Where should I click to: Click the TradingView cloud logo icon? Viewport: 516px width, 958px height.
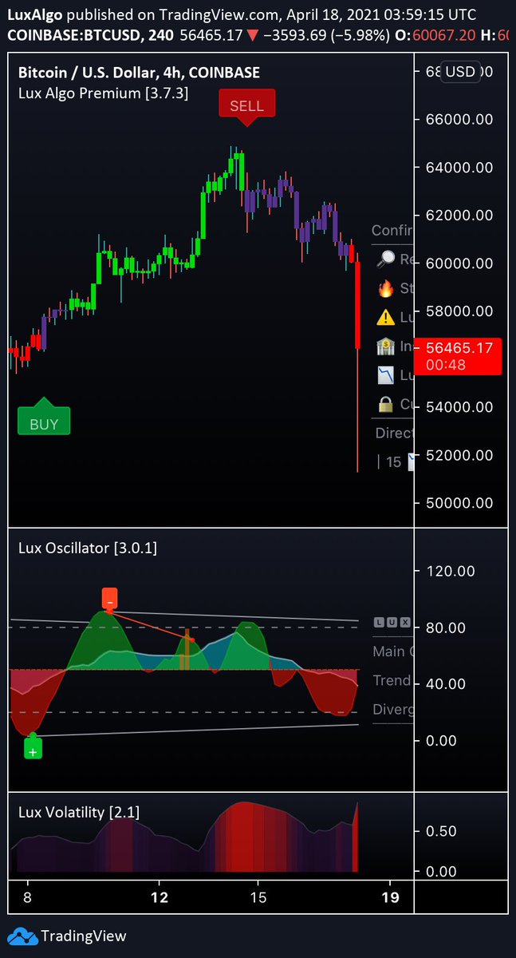(22, 936)
